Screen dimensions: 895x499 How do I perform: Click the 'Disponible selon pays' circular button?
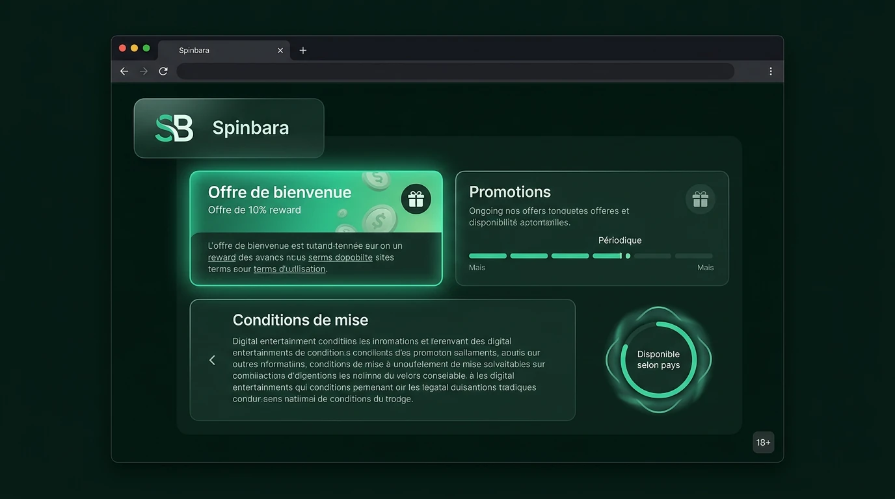pyautogui.click(x=658, y=359)
